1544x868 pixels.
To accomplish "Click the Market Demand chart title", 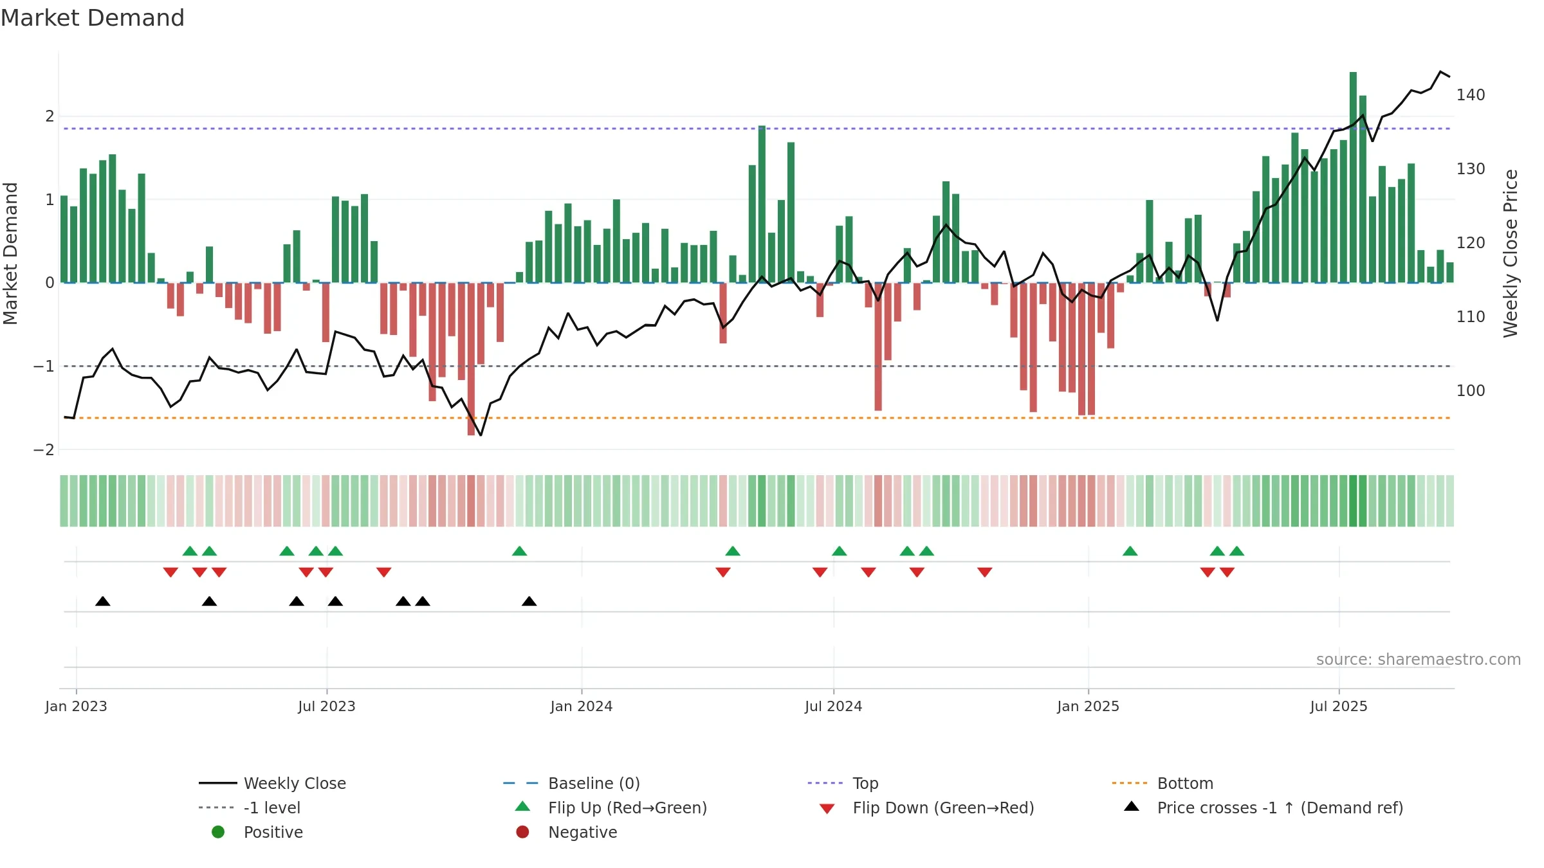I will point(93,18).
